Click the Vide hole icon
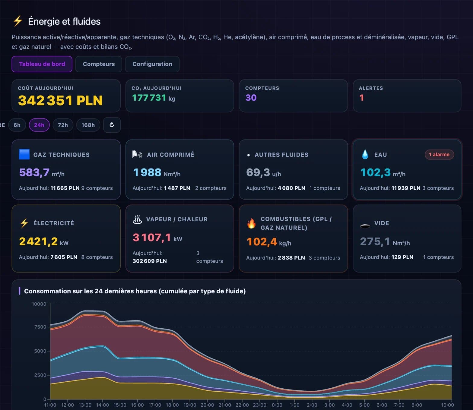The image size is (473, 410). [x=365, y=226]
